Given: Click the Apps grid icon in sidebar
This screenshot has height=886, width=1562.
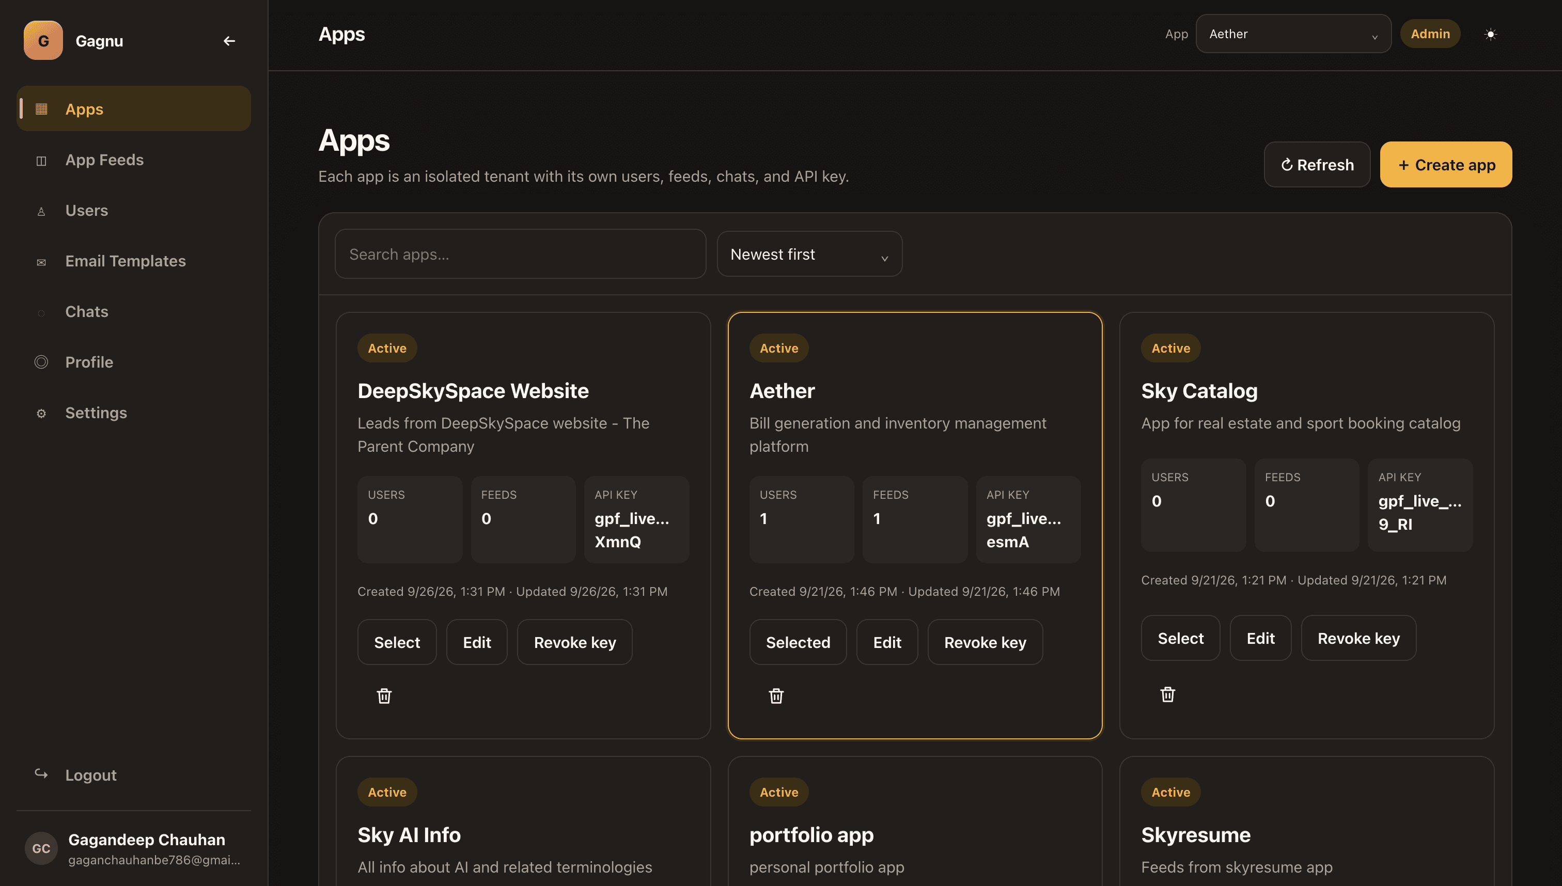Looking at the screenshot, I should [x=41, y=109].
